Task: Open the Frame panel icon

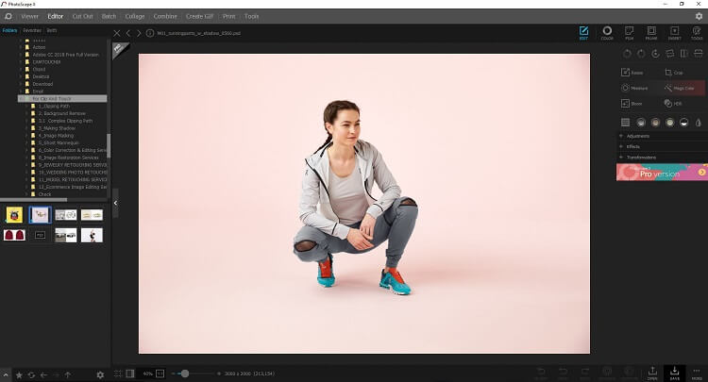Action: click(652, 33)
